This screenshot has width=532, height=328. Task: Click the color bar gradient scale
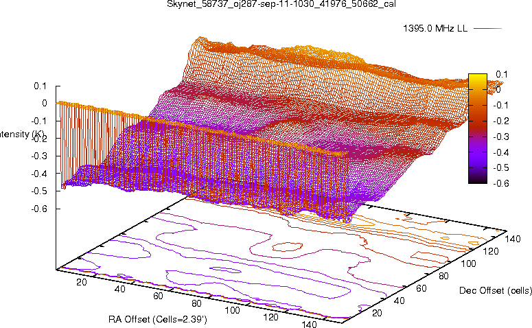click(477, 128)
